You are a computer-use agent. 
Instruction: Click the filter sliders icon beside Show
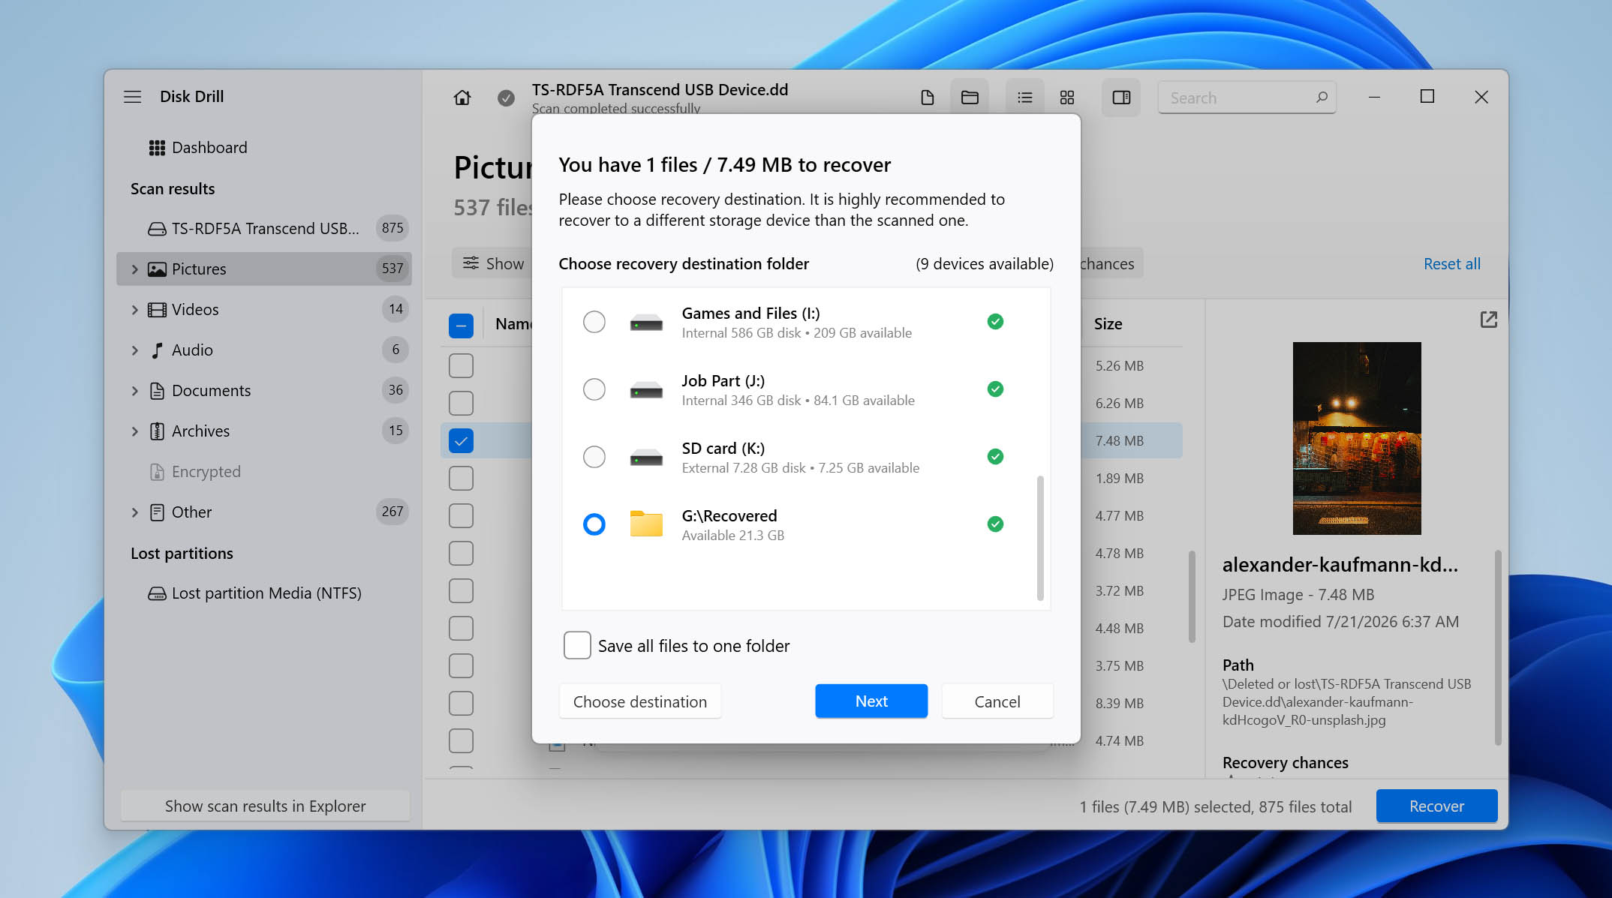(x=471, y=263)
